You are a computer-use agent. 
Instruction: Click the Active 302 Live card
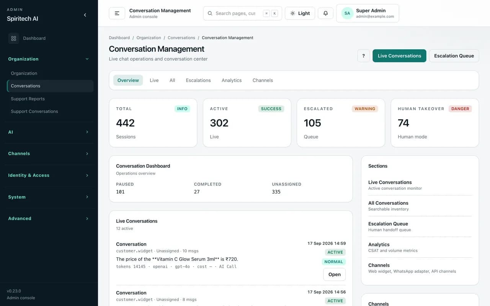pos(247,123)
